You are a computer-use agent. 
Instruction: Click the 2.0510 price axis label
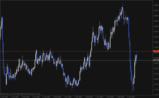click(156, 10)
